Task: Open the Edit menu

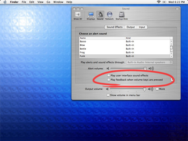Action: pos(32,2)
